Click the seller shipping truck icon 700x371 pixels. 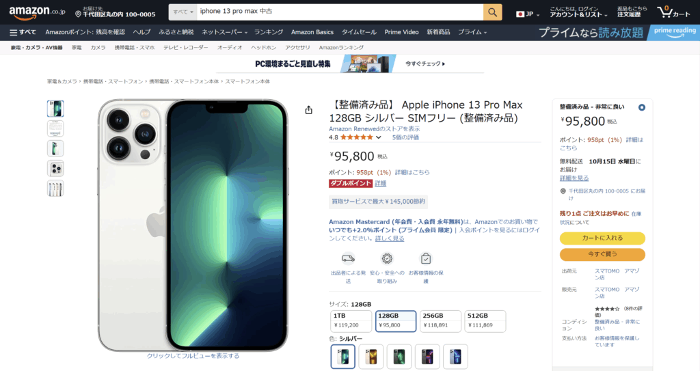coord(348,258)
